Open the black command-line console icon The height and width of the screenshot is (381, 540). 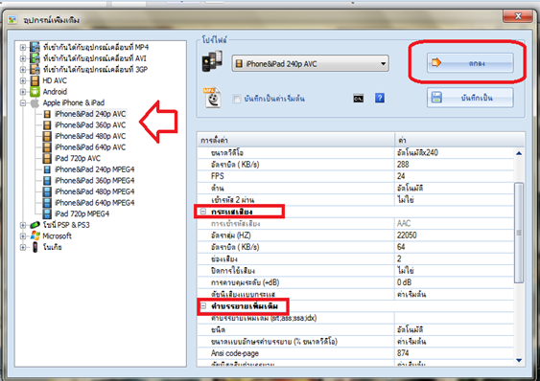click(358, 99)
